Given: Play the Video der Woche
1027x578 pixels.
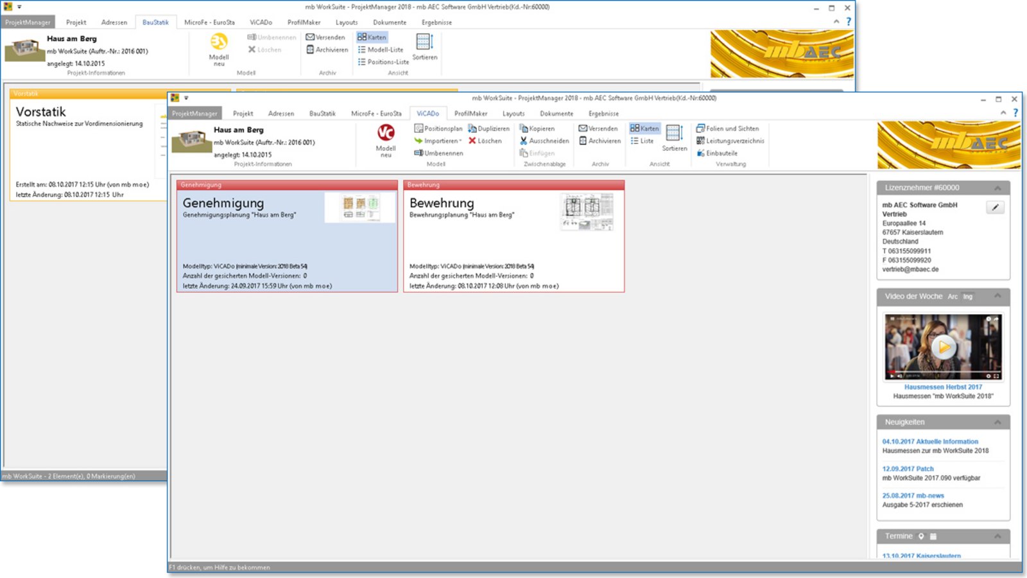Looking at the screenshot, I should pos(944,347).
